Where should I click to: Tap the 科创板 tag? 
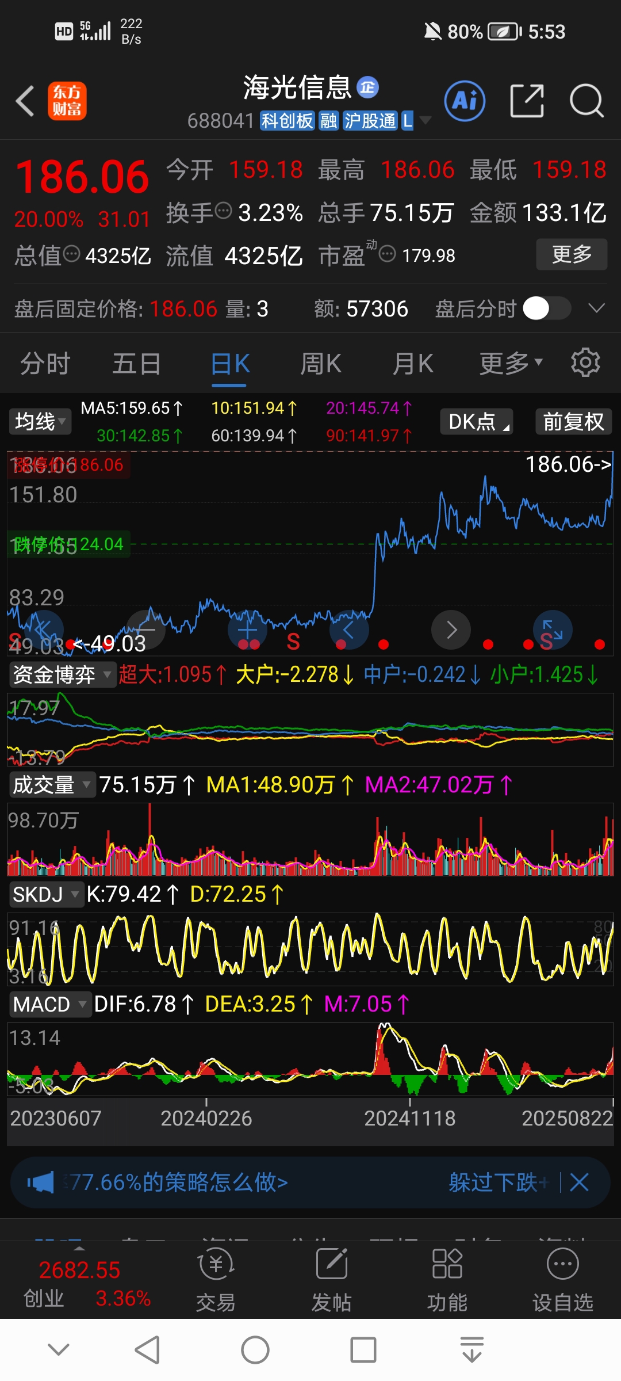pyautogui.click(x=287, y=121)
